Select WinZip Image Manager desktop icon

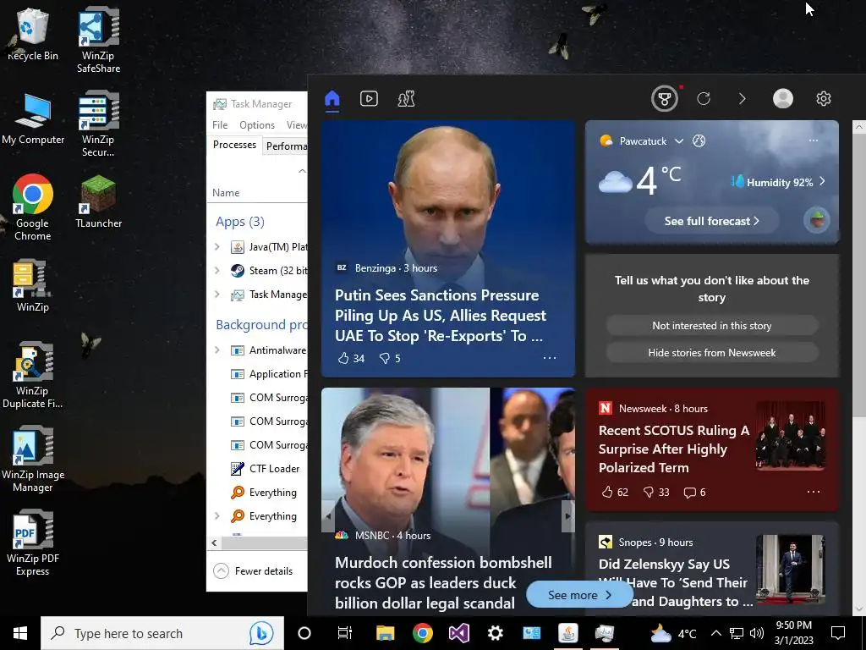[33, 460]
